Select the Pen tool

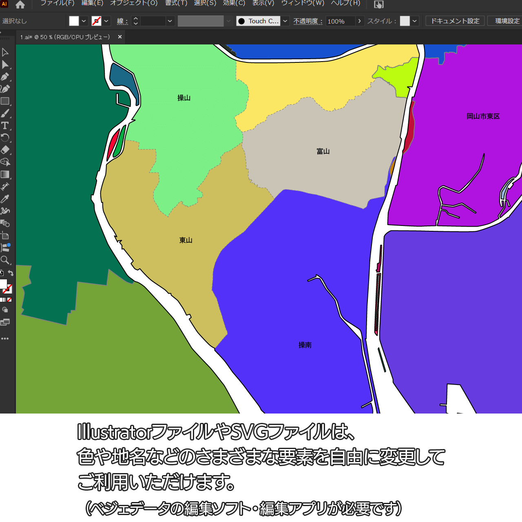5,77
